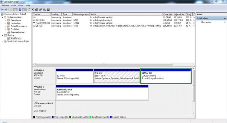
Task: Click the Taakplanner clock icon in tree
Action: [x=8, y=20]
